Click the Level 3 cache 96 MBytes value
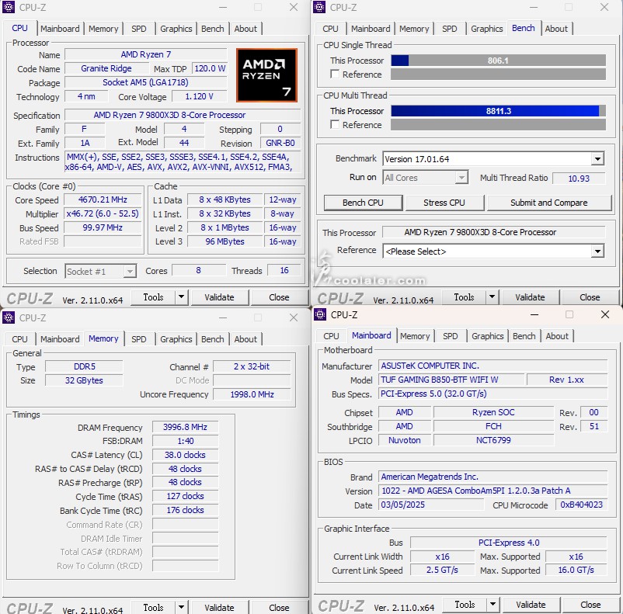This screenshot has width=623, height=614. click(x=224, y=241)
